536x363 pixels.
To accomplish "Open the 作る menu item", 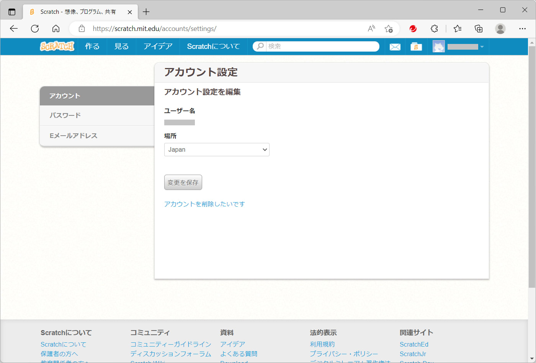I will pyautogui.click(x=92, y=46).
